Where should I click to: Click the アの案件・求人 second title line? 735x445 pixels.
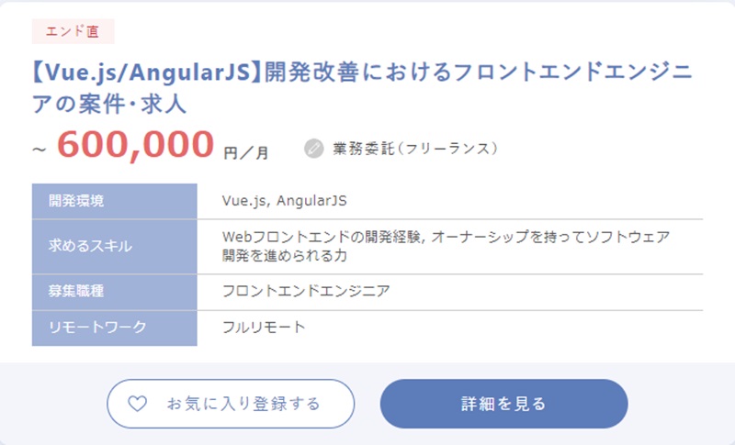(x=109, y=104)
